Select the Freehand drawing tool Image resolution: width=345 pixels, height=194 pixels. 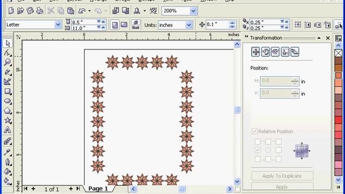(x=8, y=72)
